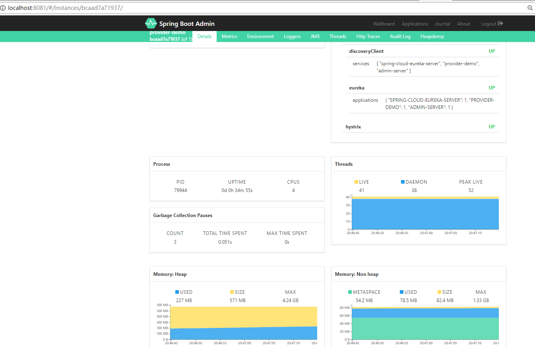Click the total GC time value 0.051s
Screen dimensions: 535x349
point(225,242)
